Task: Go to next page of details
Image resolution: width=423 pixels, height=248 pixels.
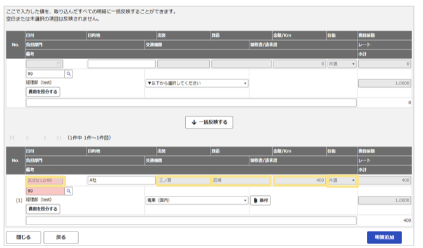Action: tap(45, 138)
